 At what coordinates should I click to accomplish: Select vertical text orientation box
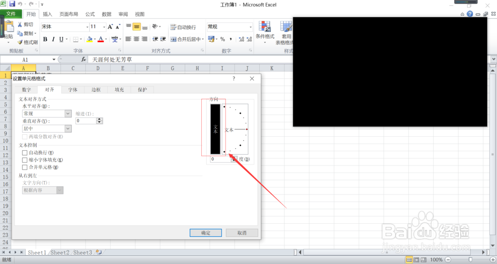[215, 129]
